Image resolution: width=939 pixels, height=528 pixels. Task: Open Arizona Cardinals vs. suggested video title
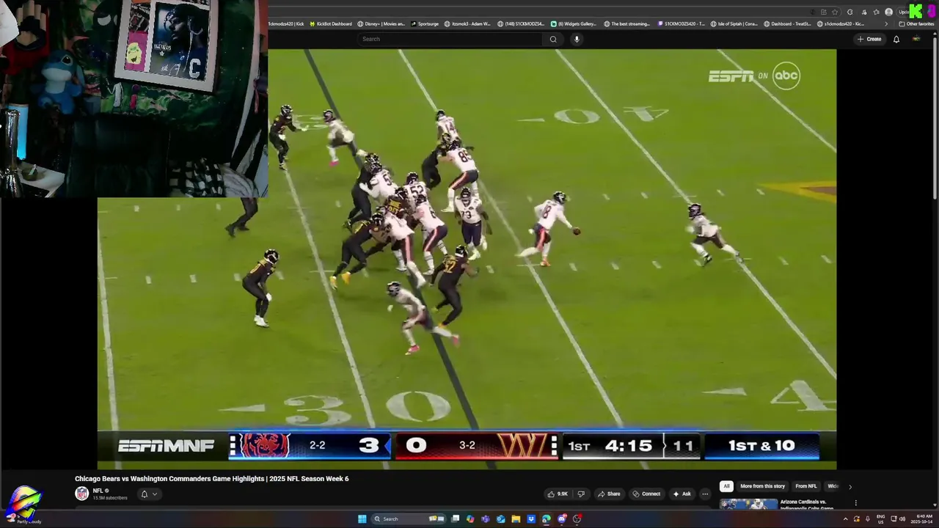coord(806,505)
